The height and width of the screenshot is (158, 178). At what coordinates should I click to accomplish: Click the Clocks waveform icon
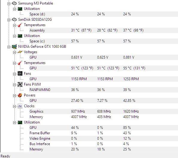[20, 106]
